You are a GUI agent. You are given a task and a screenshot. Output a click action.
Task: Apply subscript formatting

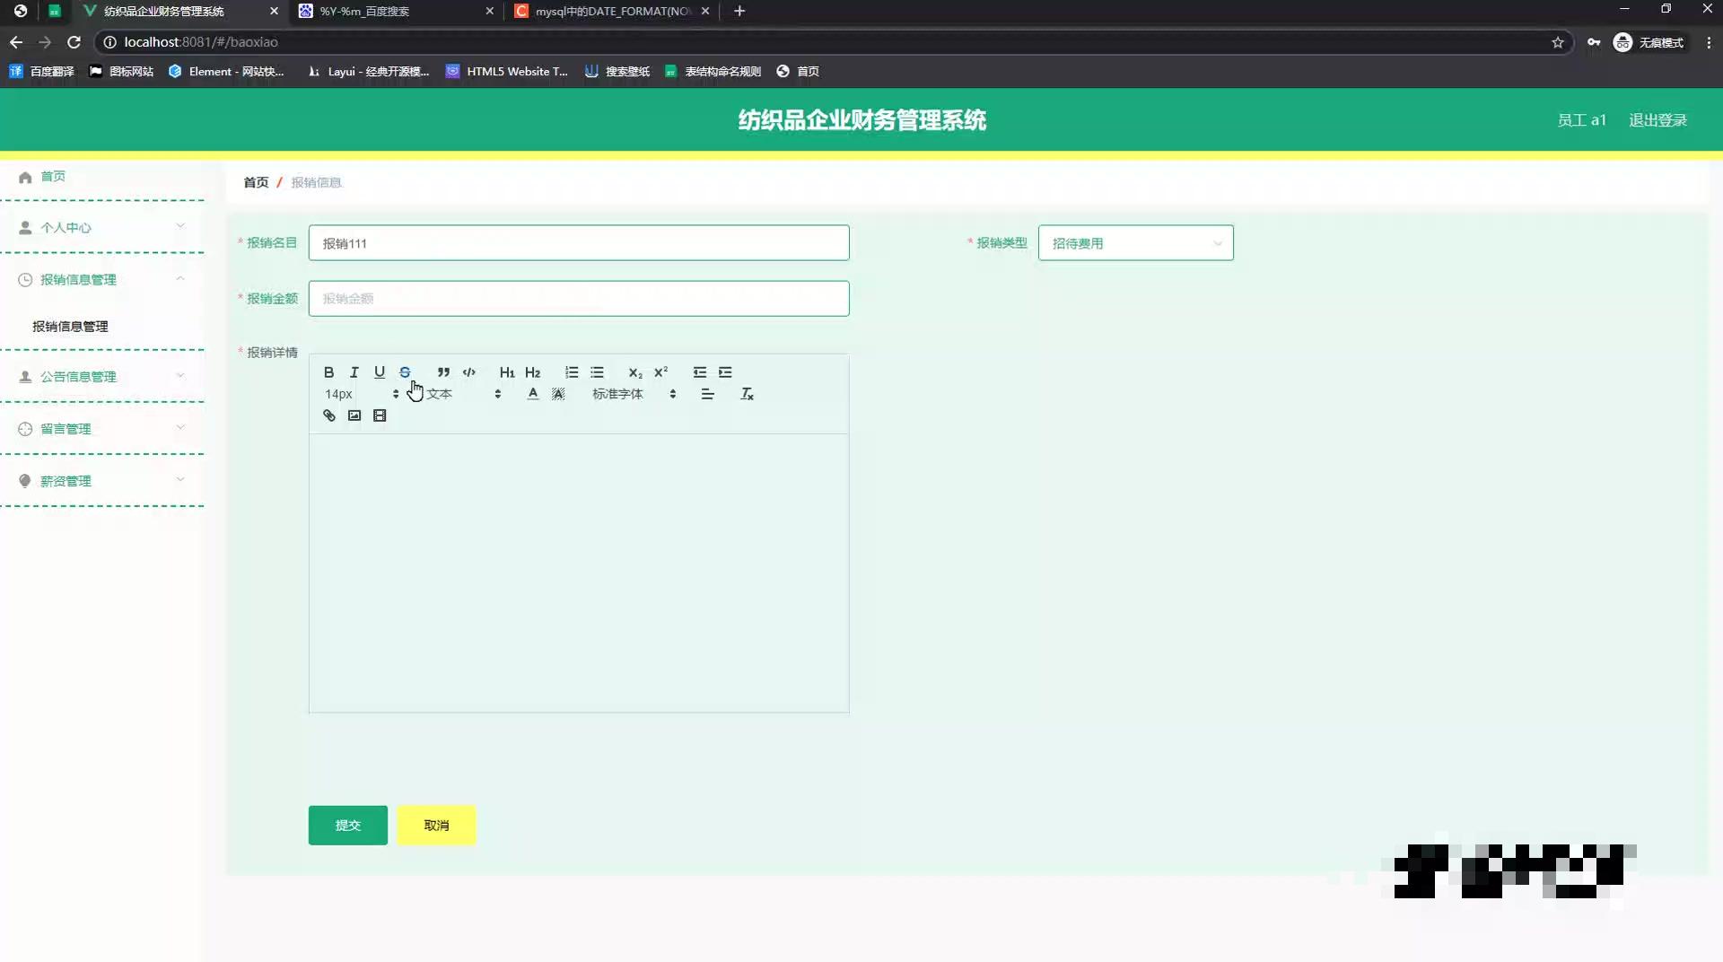635,372
